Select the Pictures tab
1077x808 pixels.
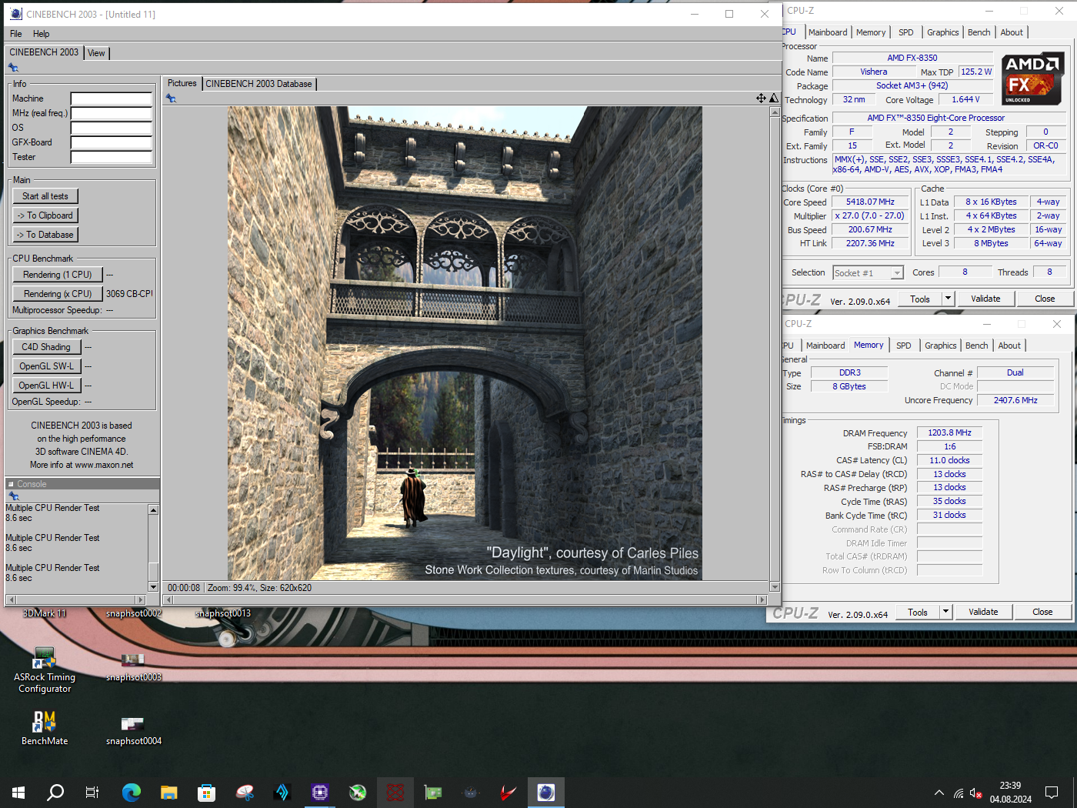coord(182,83)
